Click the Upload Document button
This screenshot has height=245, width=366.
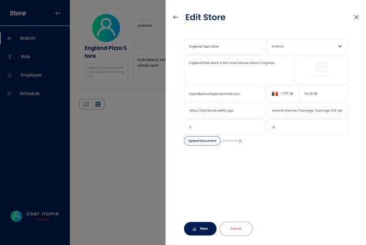click(202, 141)
